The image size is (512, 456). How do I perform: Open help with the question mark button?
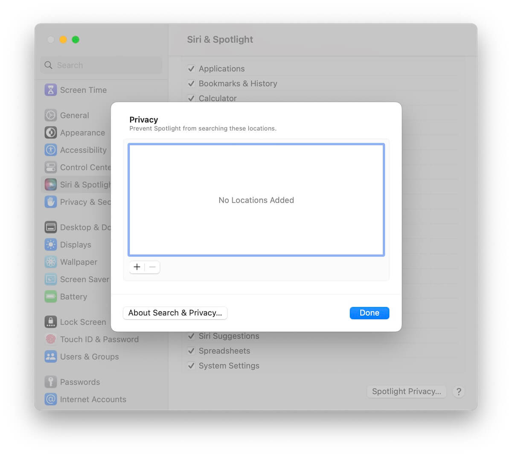459,392
